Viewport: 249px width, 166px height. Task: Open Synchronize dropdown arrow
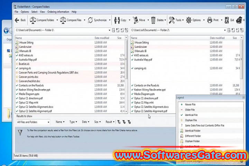110,20
